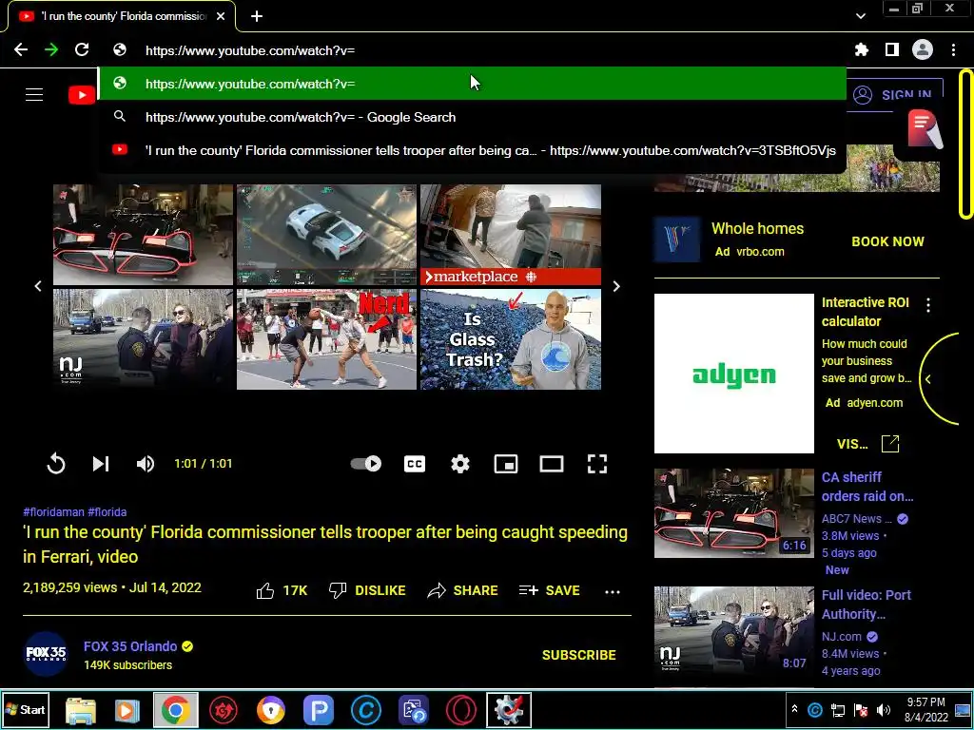Reload the current page

click(x=82, y=49)
